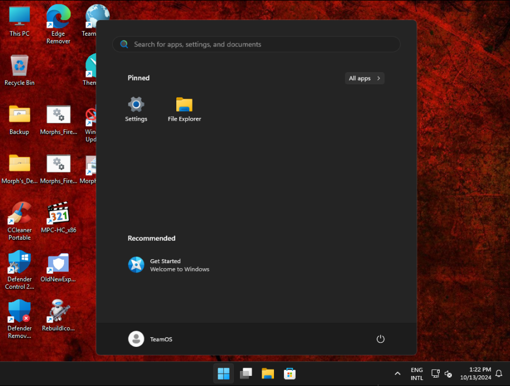This screenshot has width=510, height=386.
Task: Select the MPC-HC_x86 desktop shortcut
Action: pos(59,218)
